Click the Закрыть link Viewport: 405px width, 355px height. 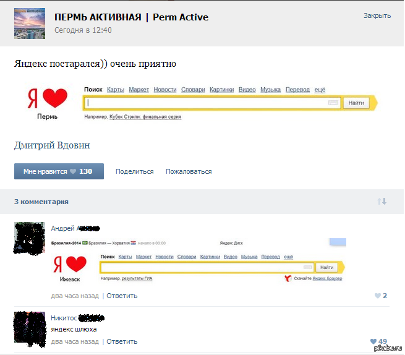click(x=377, y=15)
